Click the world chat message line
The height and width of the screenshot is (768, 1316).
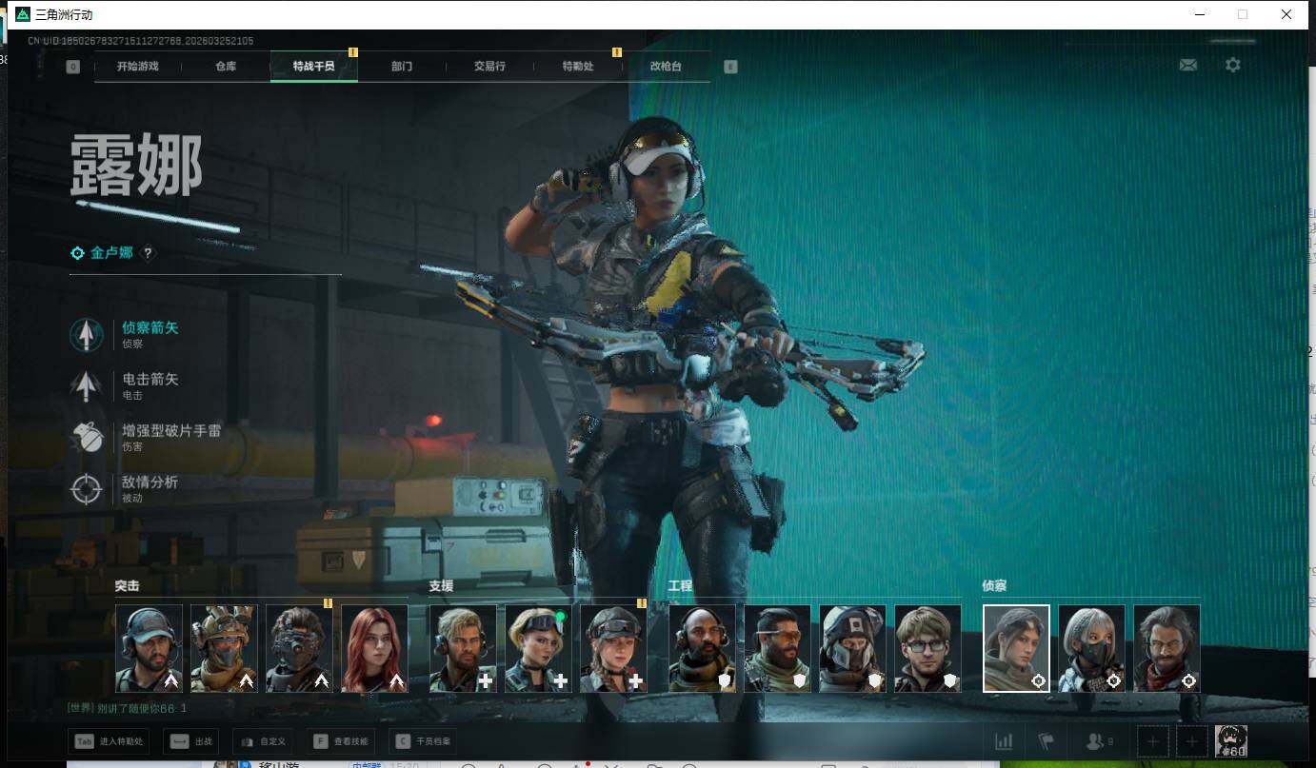point(128,708)
